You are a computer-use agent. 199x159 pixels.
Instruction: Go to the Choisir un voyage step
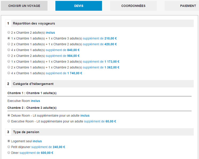tap(24, 6)
